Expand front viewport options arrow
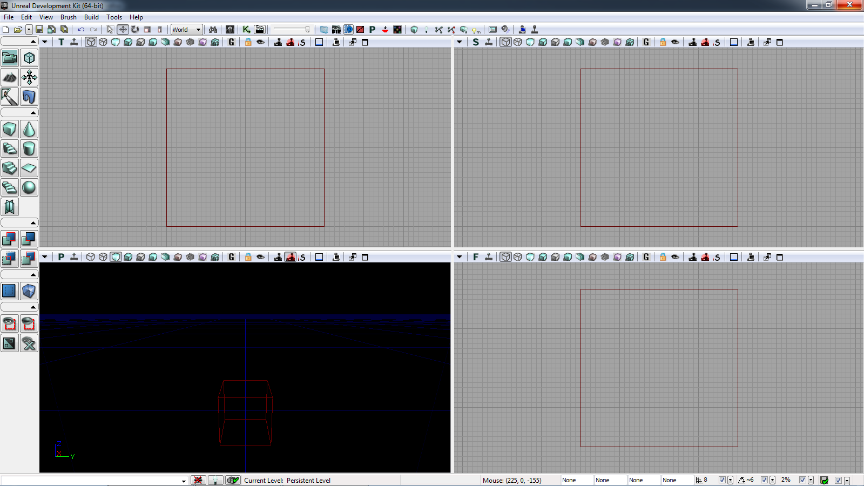 [x=460, y=257]
